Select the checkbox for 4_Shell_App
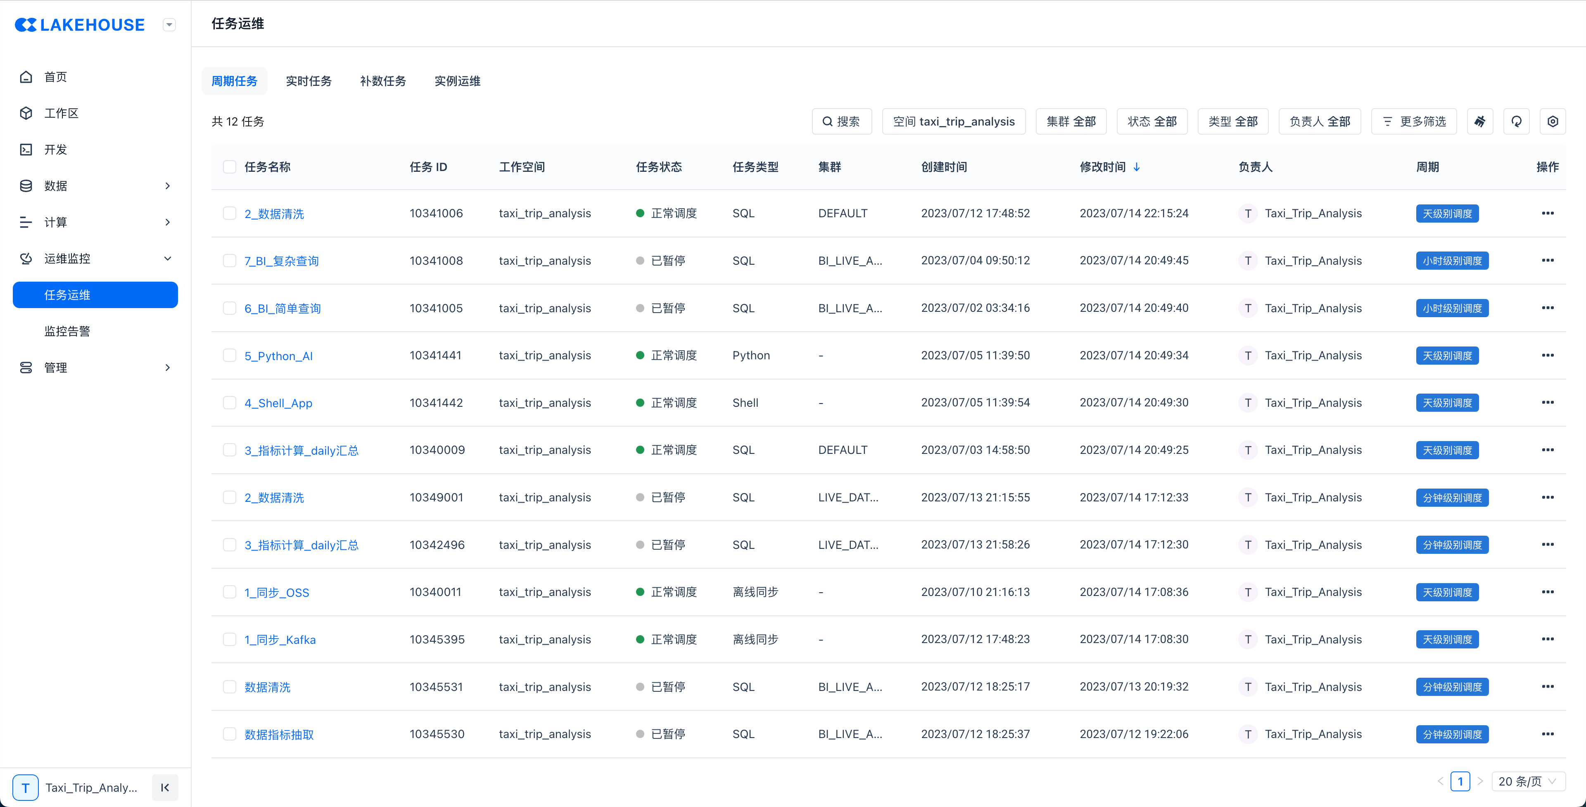 click(230, 403)
